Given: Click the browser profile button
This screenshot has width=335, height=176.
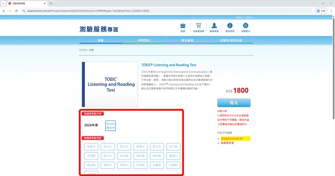Looking at the screenshot, I should [321, 11].
